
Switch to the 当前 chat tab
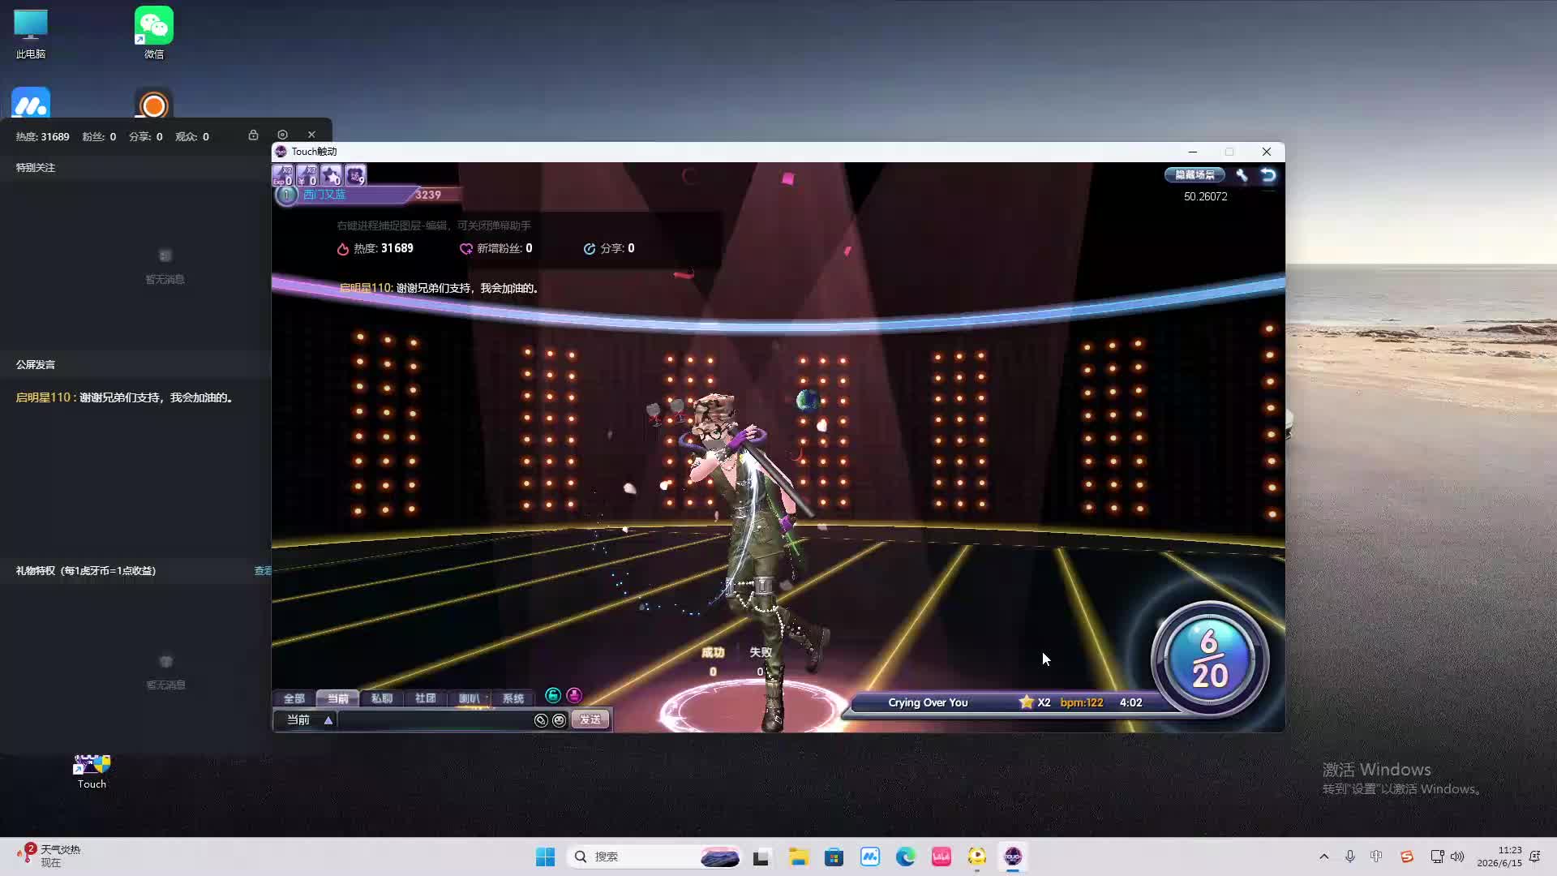[x=338, y=698]
